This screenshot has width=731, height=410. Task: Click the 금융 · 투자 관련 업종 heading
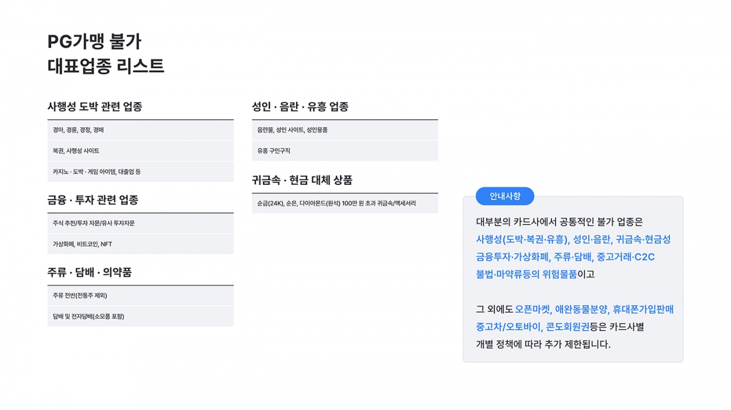point(93,200)
